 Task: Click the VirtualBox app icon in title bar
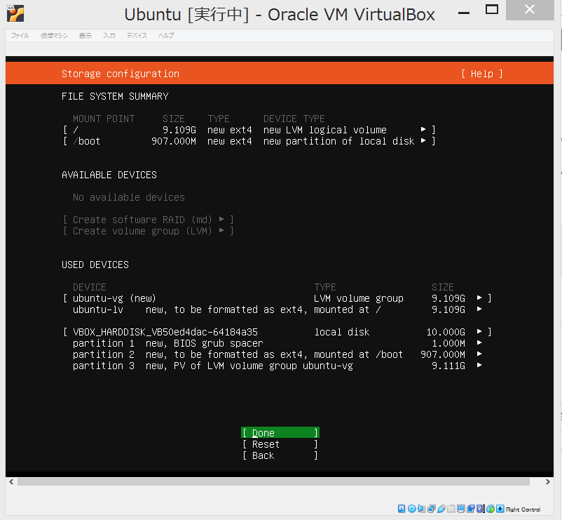pyautogui.click(x=15, y=13)
